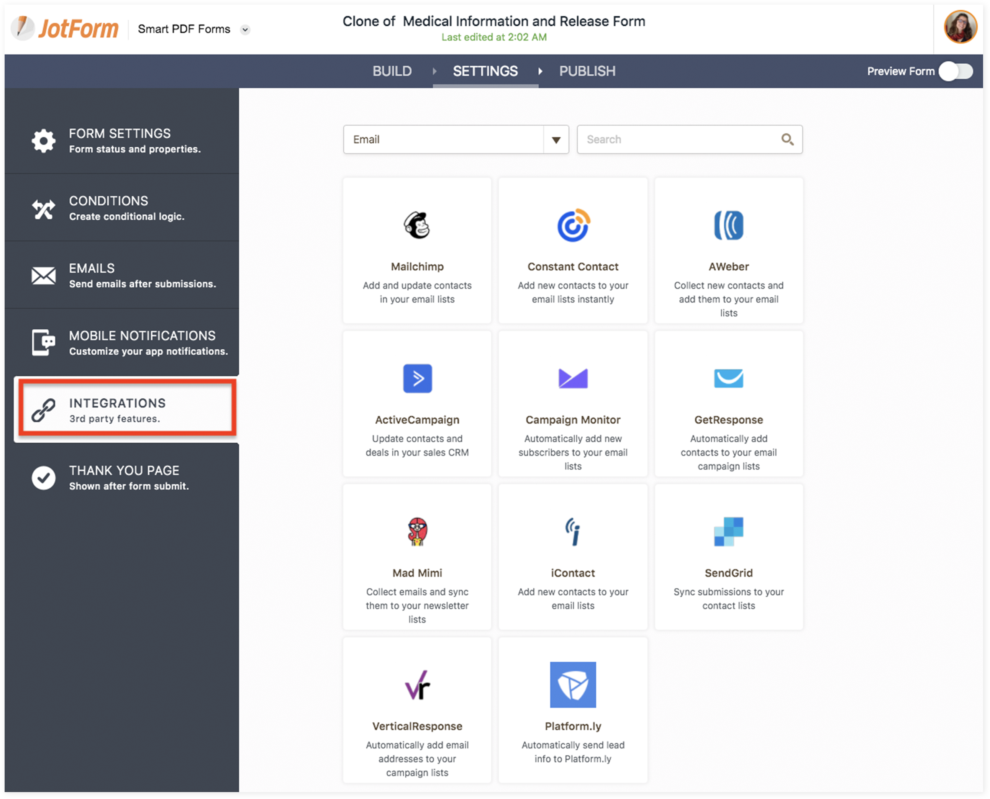The image size is (990, 799).
Task: Open Form Settings in the sidebar
Action: pos(120,140)
